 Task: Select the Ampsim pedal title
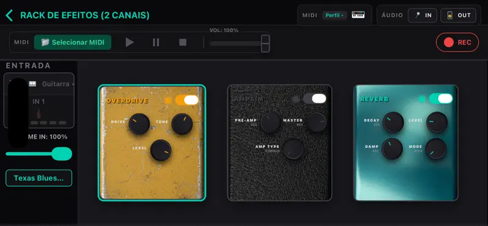[x=248, y=99]
